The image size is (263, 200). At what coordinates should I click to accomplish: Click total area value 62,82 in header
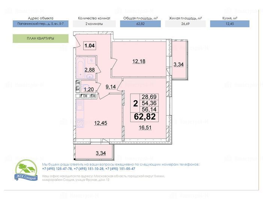pos(141,24)
